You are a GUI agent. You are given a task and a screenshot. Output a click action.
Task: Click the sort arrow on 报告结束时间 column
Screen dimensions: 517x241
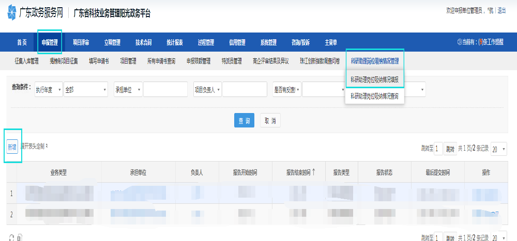[313, 172]
